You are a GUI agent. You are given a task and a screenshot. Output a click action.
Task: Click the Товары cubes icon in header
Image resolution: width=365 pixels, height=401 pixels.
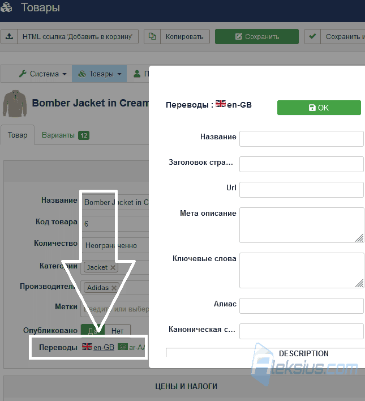click(x=6, y=7)
